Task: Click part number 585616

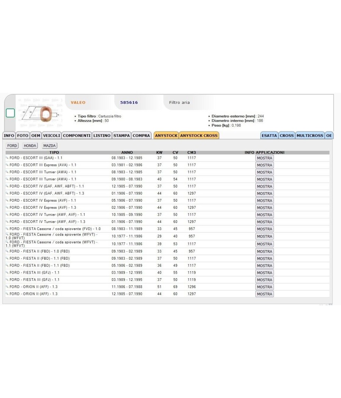Action: pos(129,103)
